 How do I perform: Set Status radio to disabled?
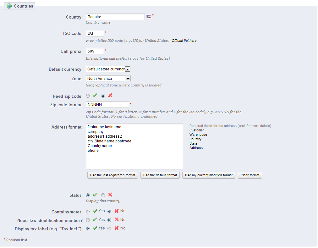click(x=103, y=195)
